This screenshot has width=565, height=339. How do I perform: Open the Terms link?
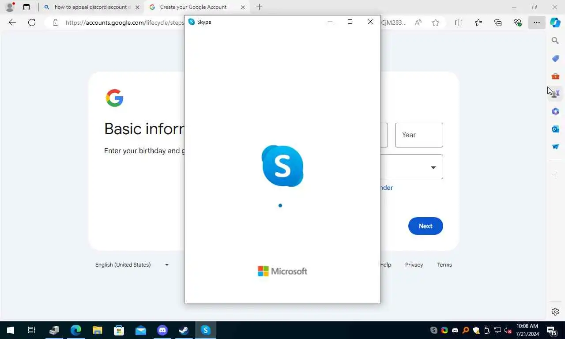(444, 265)
